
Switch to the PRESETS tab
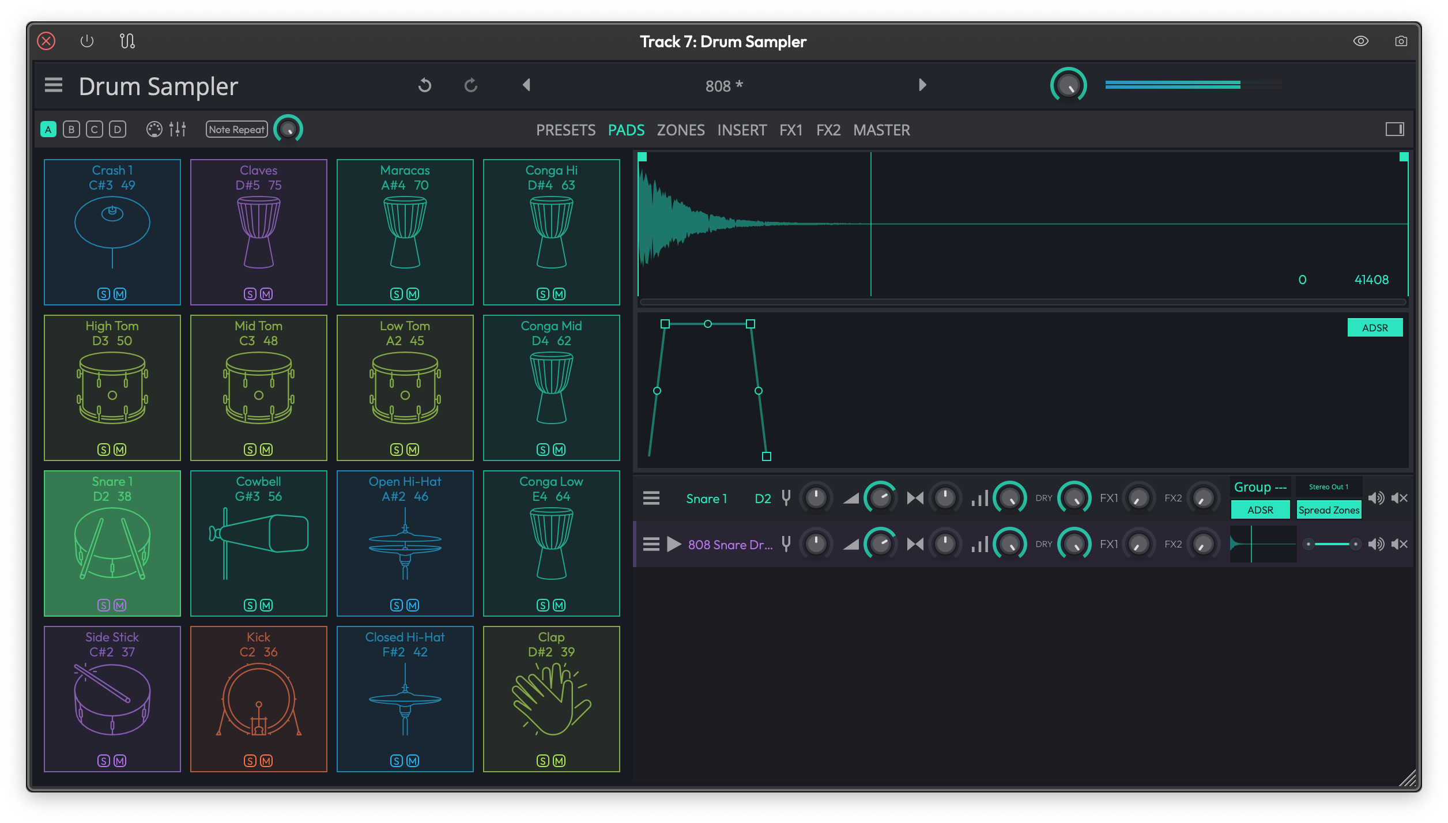[566, 130]
